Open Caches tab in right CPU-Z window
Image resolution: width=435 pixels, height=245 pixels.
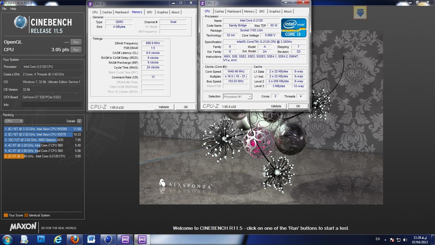click(x=219, y=11)
